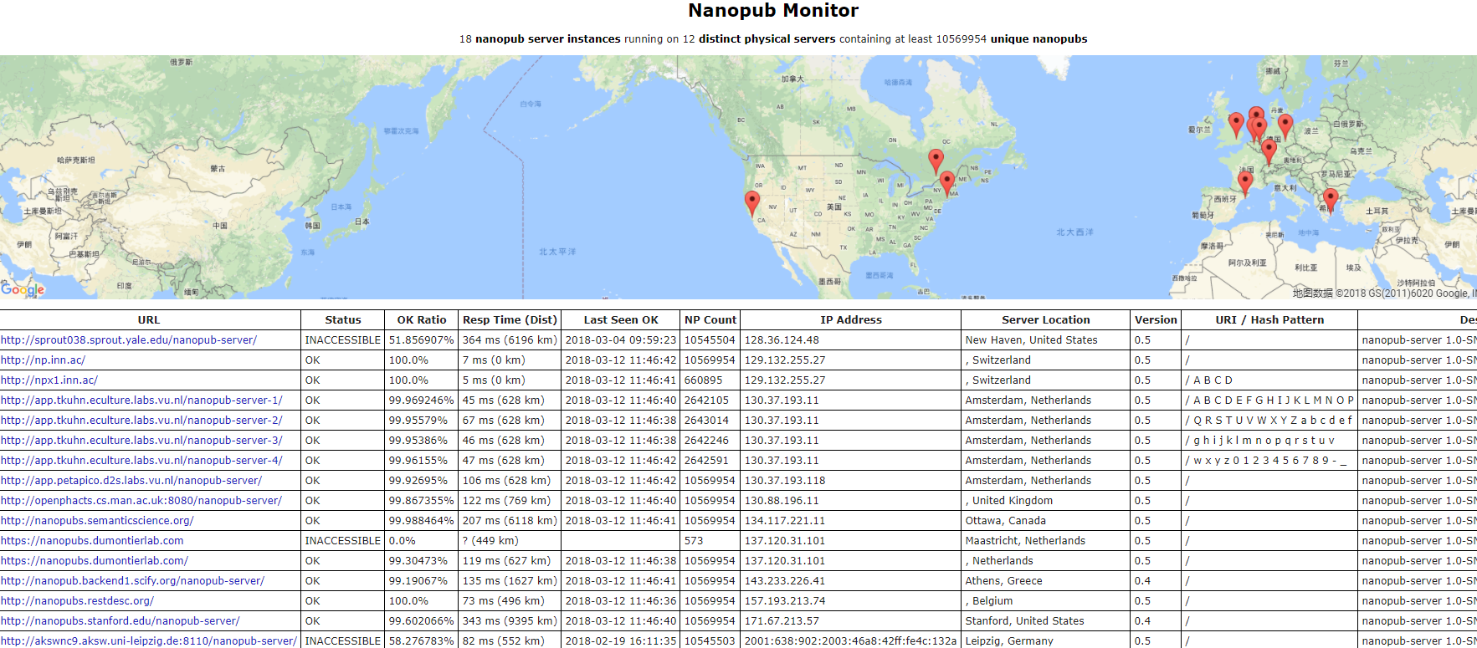
Task: Click the 573 NP count cell
Action: click(x=710, y=541)
